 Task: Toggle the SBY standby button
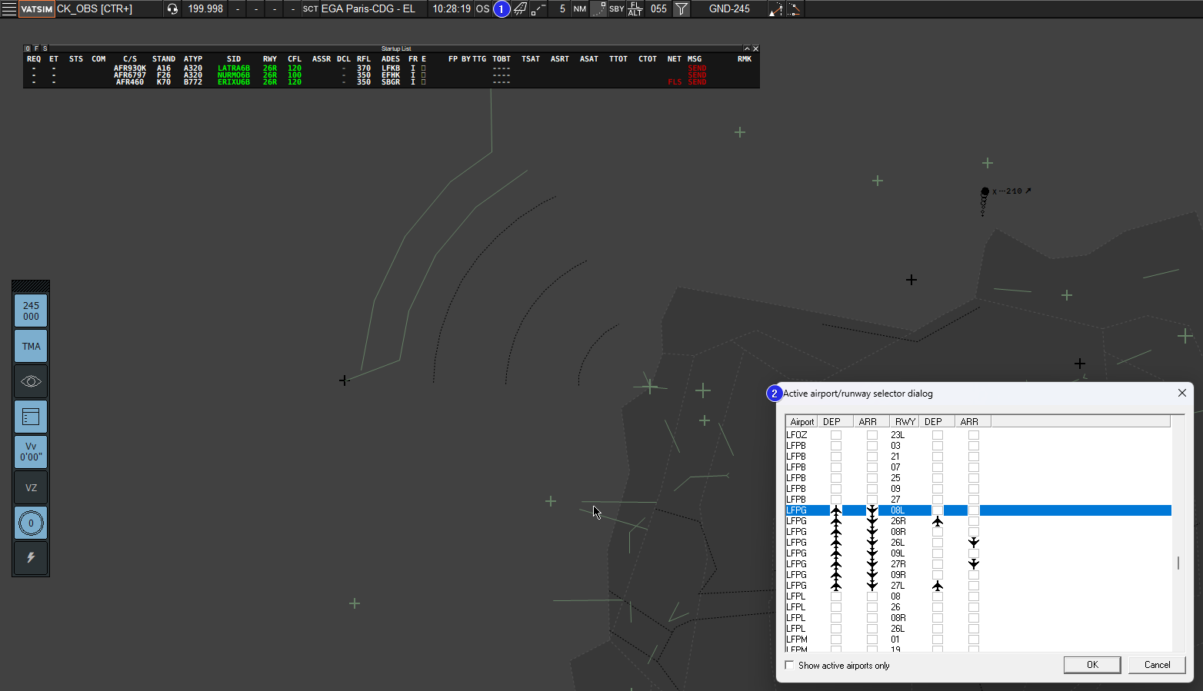pos(617,9)
